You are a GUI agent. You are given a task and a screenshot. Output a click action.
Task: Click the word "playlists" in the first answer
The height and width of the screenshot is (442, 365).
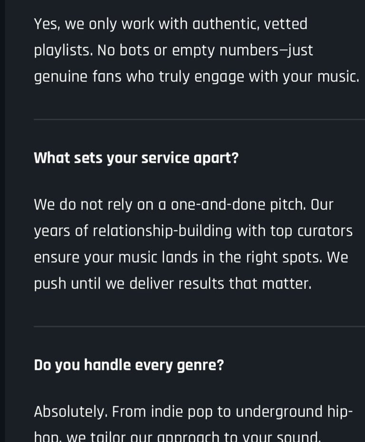62,50
